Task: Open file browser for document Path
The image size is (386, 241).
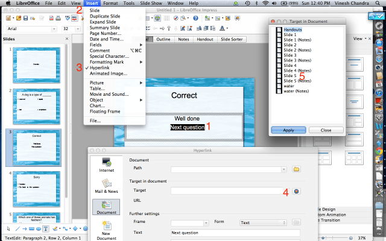Action: point(296,169)
